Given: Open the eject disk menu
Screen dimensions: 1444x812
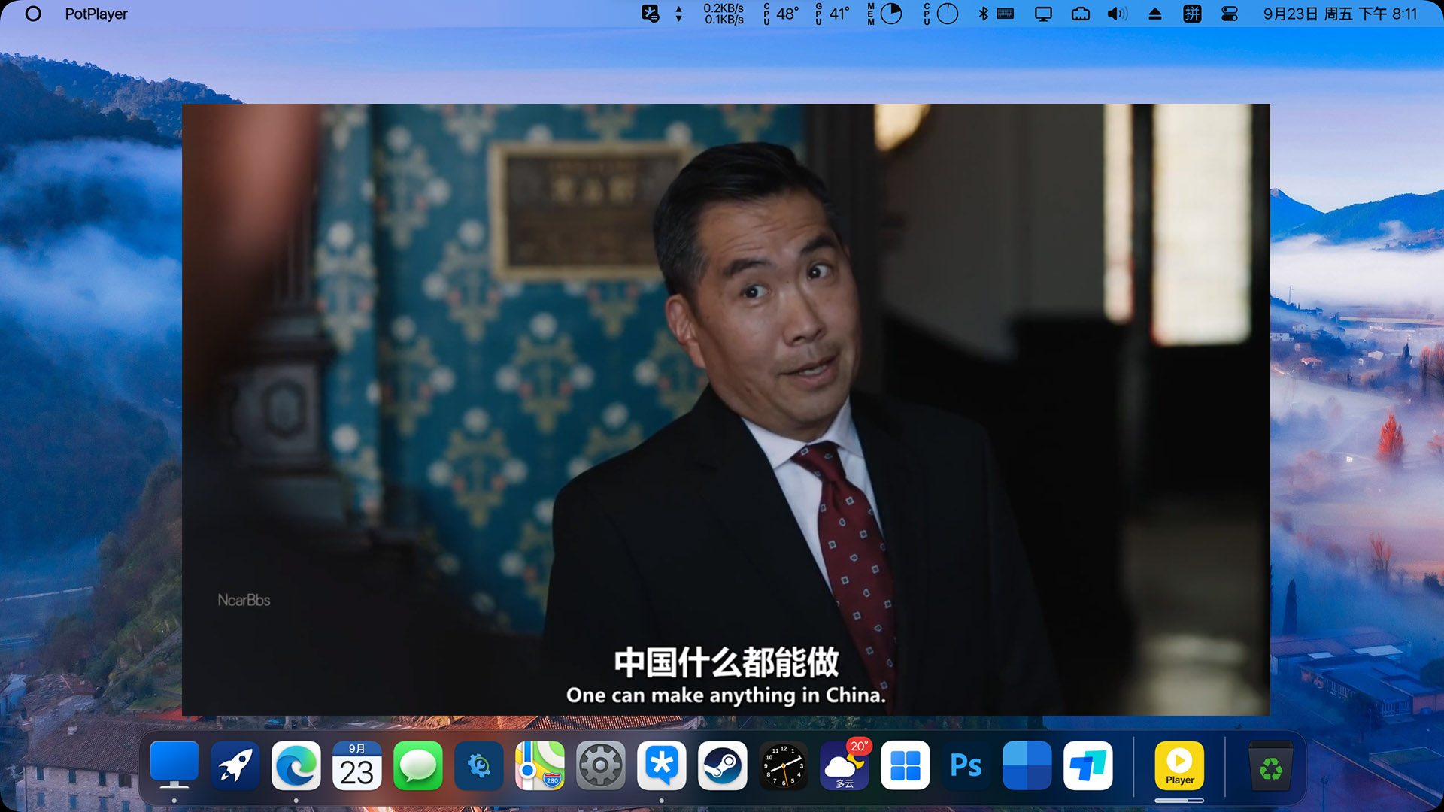Looking at the screenshot, I should (x=1155, y=14).
